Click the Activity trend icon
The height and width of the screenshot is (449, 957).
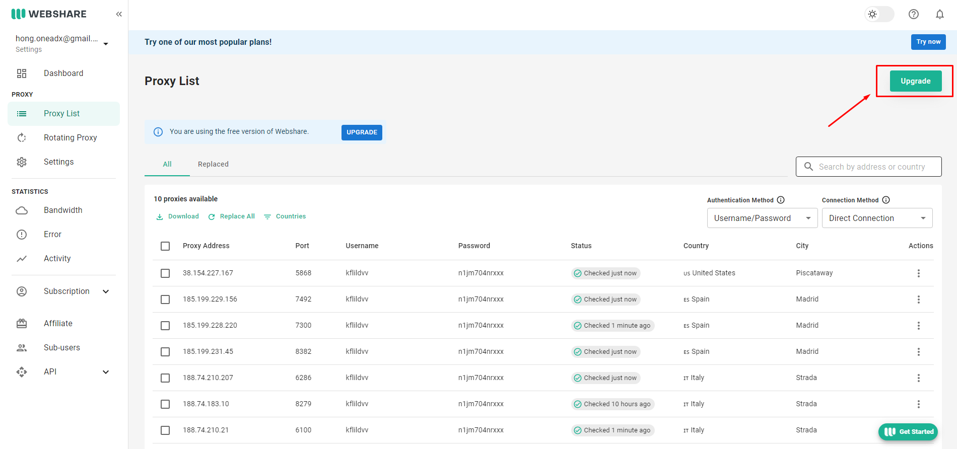22,259
